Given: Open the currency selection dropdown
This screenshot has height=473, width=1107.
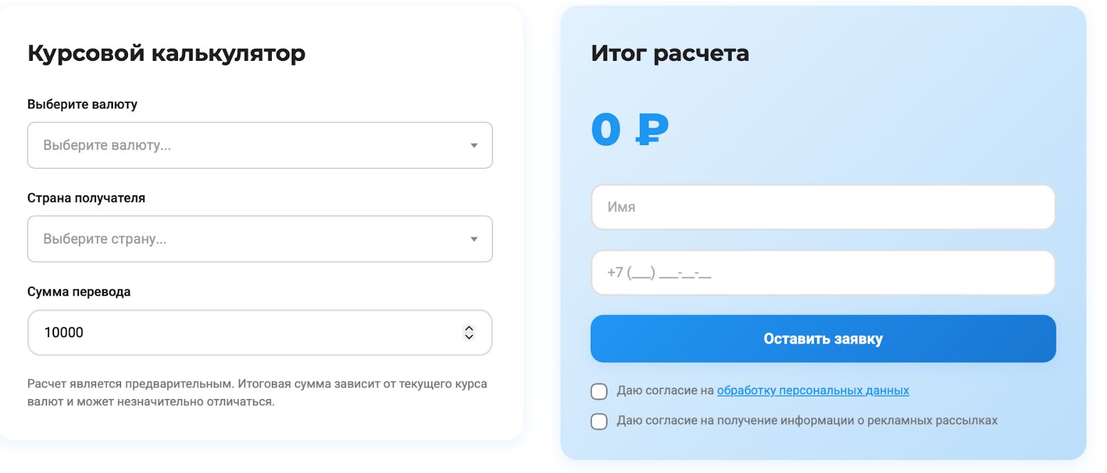Looking at the screenshot, I should click(x=259, y=145).
